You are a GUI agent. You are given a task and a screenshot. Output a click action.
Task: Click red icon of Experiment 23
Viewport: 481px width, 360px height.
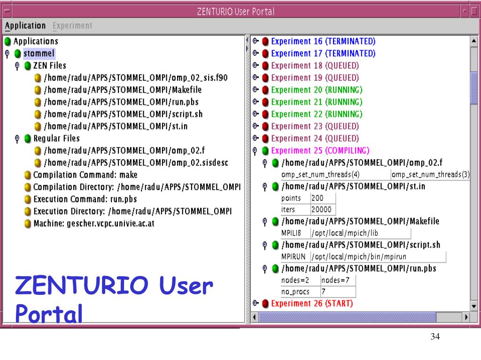pos(266,127)
